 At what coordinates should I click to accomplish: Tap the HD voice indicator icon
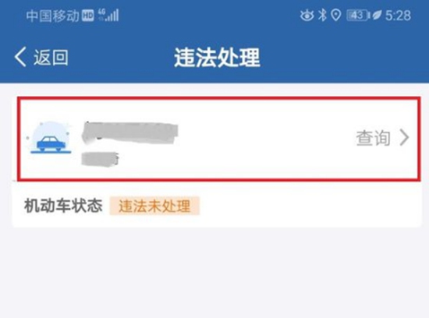88,16
